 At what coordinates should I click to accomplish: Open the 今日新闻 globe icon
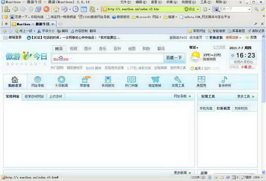tap(61, 80)
